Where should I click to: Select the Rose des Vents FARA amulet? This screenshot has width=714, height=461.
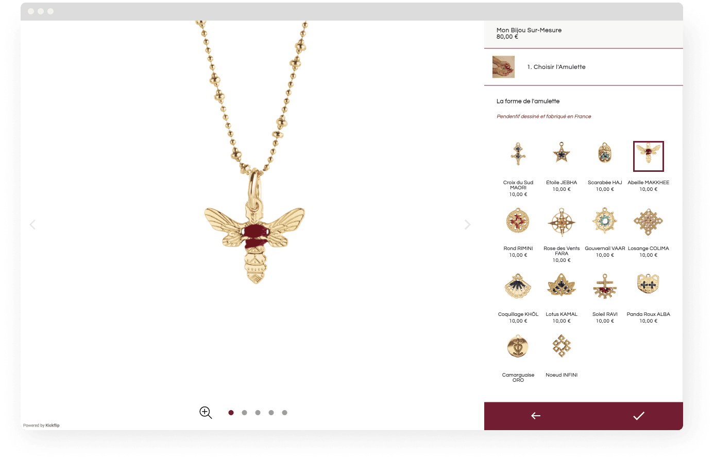pyautogui.click(x=562, y=222)
